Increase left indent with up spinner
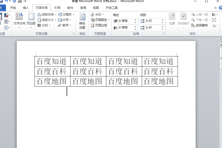 pyautogui.click(x=135, y=20)
